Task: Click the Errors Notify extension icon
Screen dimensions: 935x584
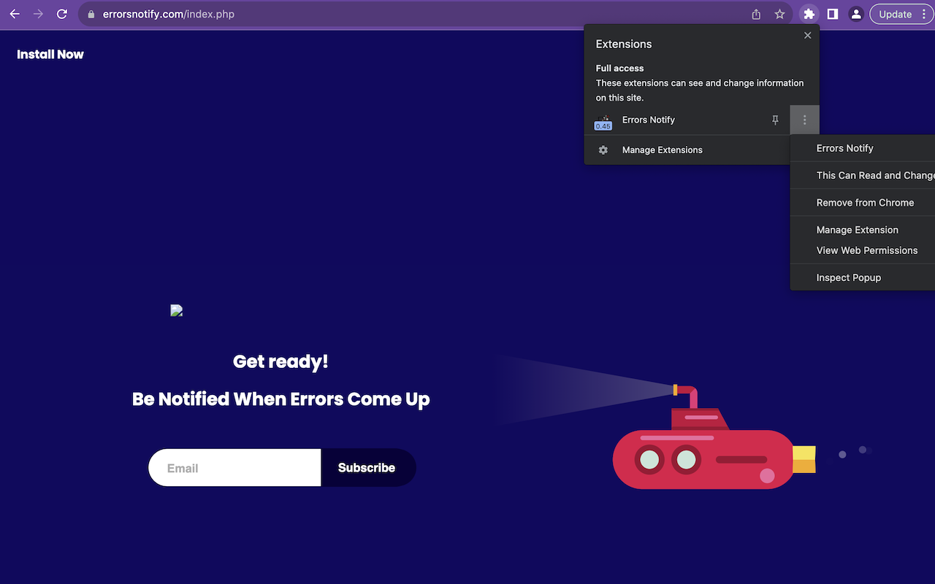Action: (x=603, y=121)
